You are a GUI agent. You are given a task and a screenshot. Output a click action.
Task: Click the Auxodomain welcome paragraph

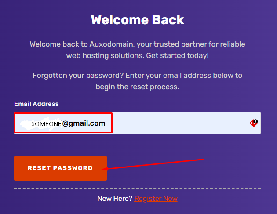(138, 50)
